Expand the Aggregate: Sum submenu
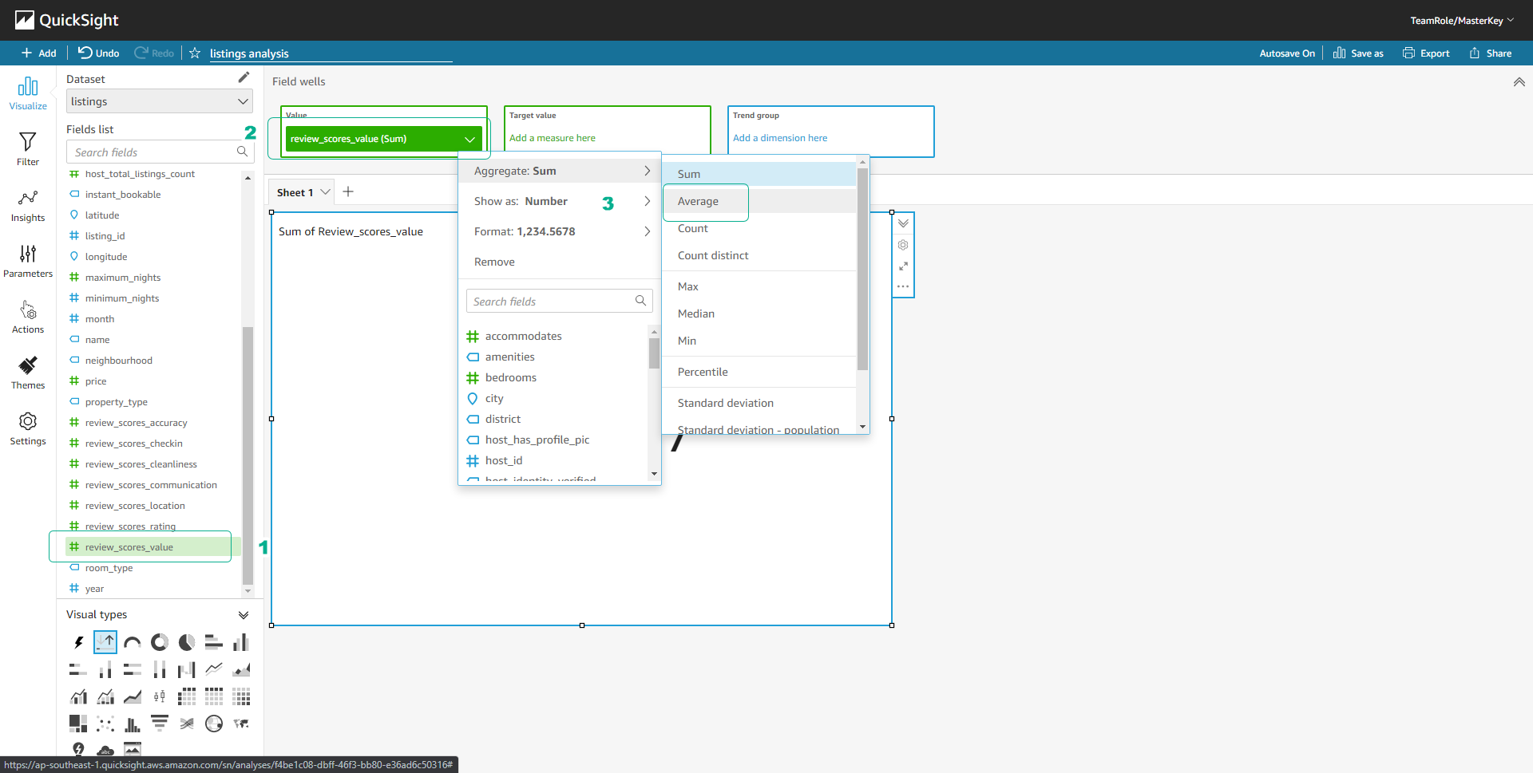The width and height of the screenshot is (1533, 773). [x=561, y=171]
